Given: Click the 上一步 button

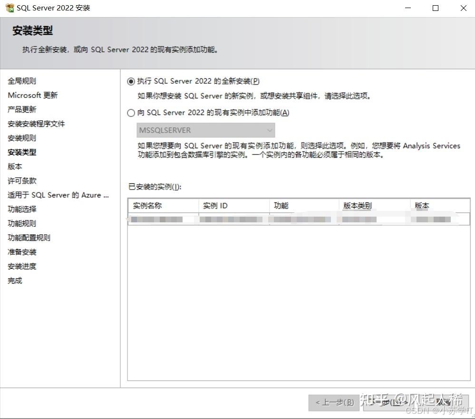Looking at the screenshot, I should point(334,403).
